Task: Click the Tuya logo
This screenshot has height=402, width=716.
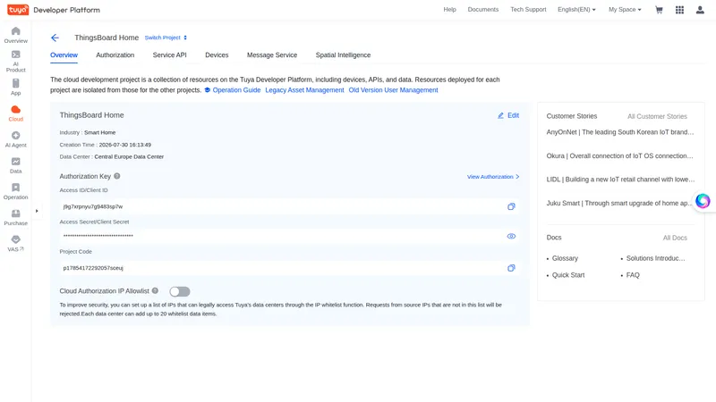Action: [18, 10]
